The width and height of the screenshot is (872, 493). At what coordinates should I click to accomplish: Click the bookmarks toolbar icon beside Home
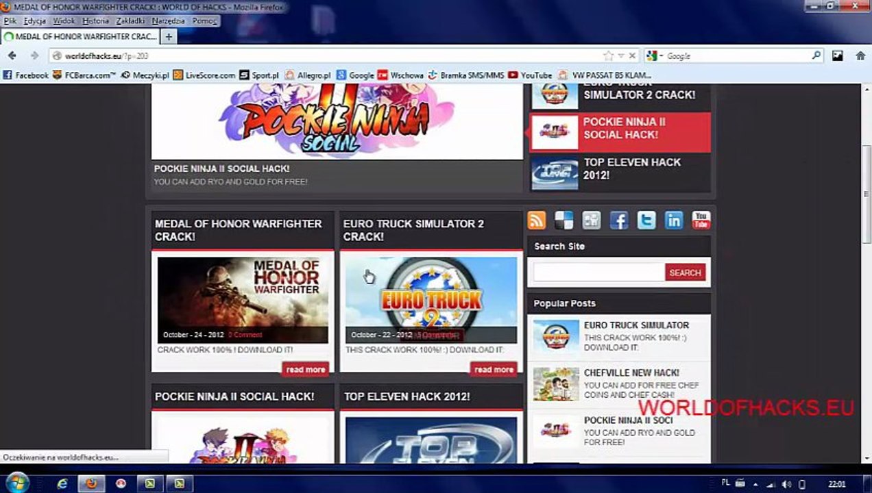coord(838,56)
